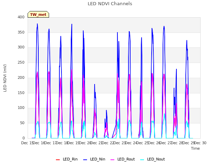This screenshot has width=221, height=166.
Task: Click the blue LED_Nin legend swatch
Action: [85, 160]
